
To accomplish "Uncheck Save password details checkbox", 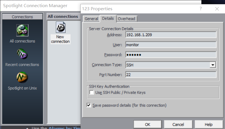I will click(x=89, y=105).
